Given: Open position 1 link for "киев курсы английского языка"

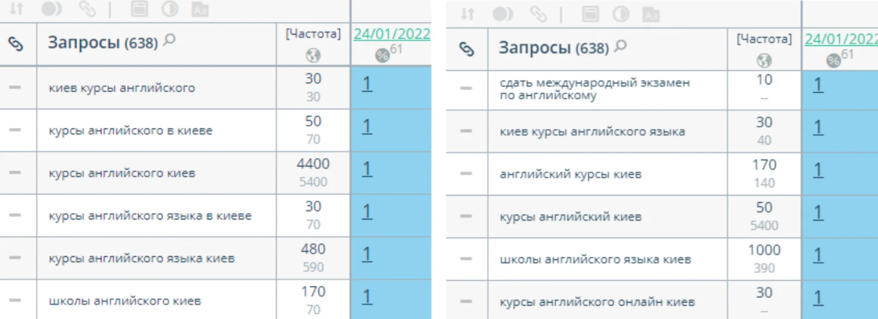Looking at the screenshot, I should point(818,128).
